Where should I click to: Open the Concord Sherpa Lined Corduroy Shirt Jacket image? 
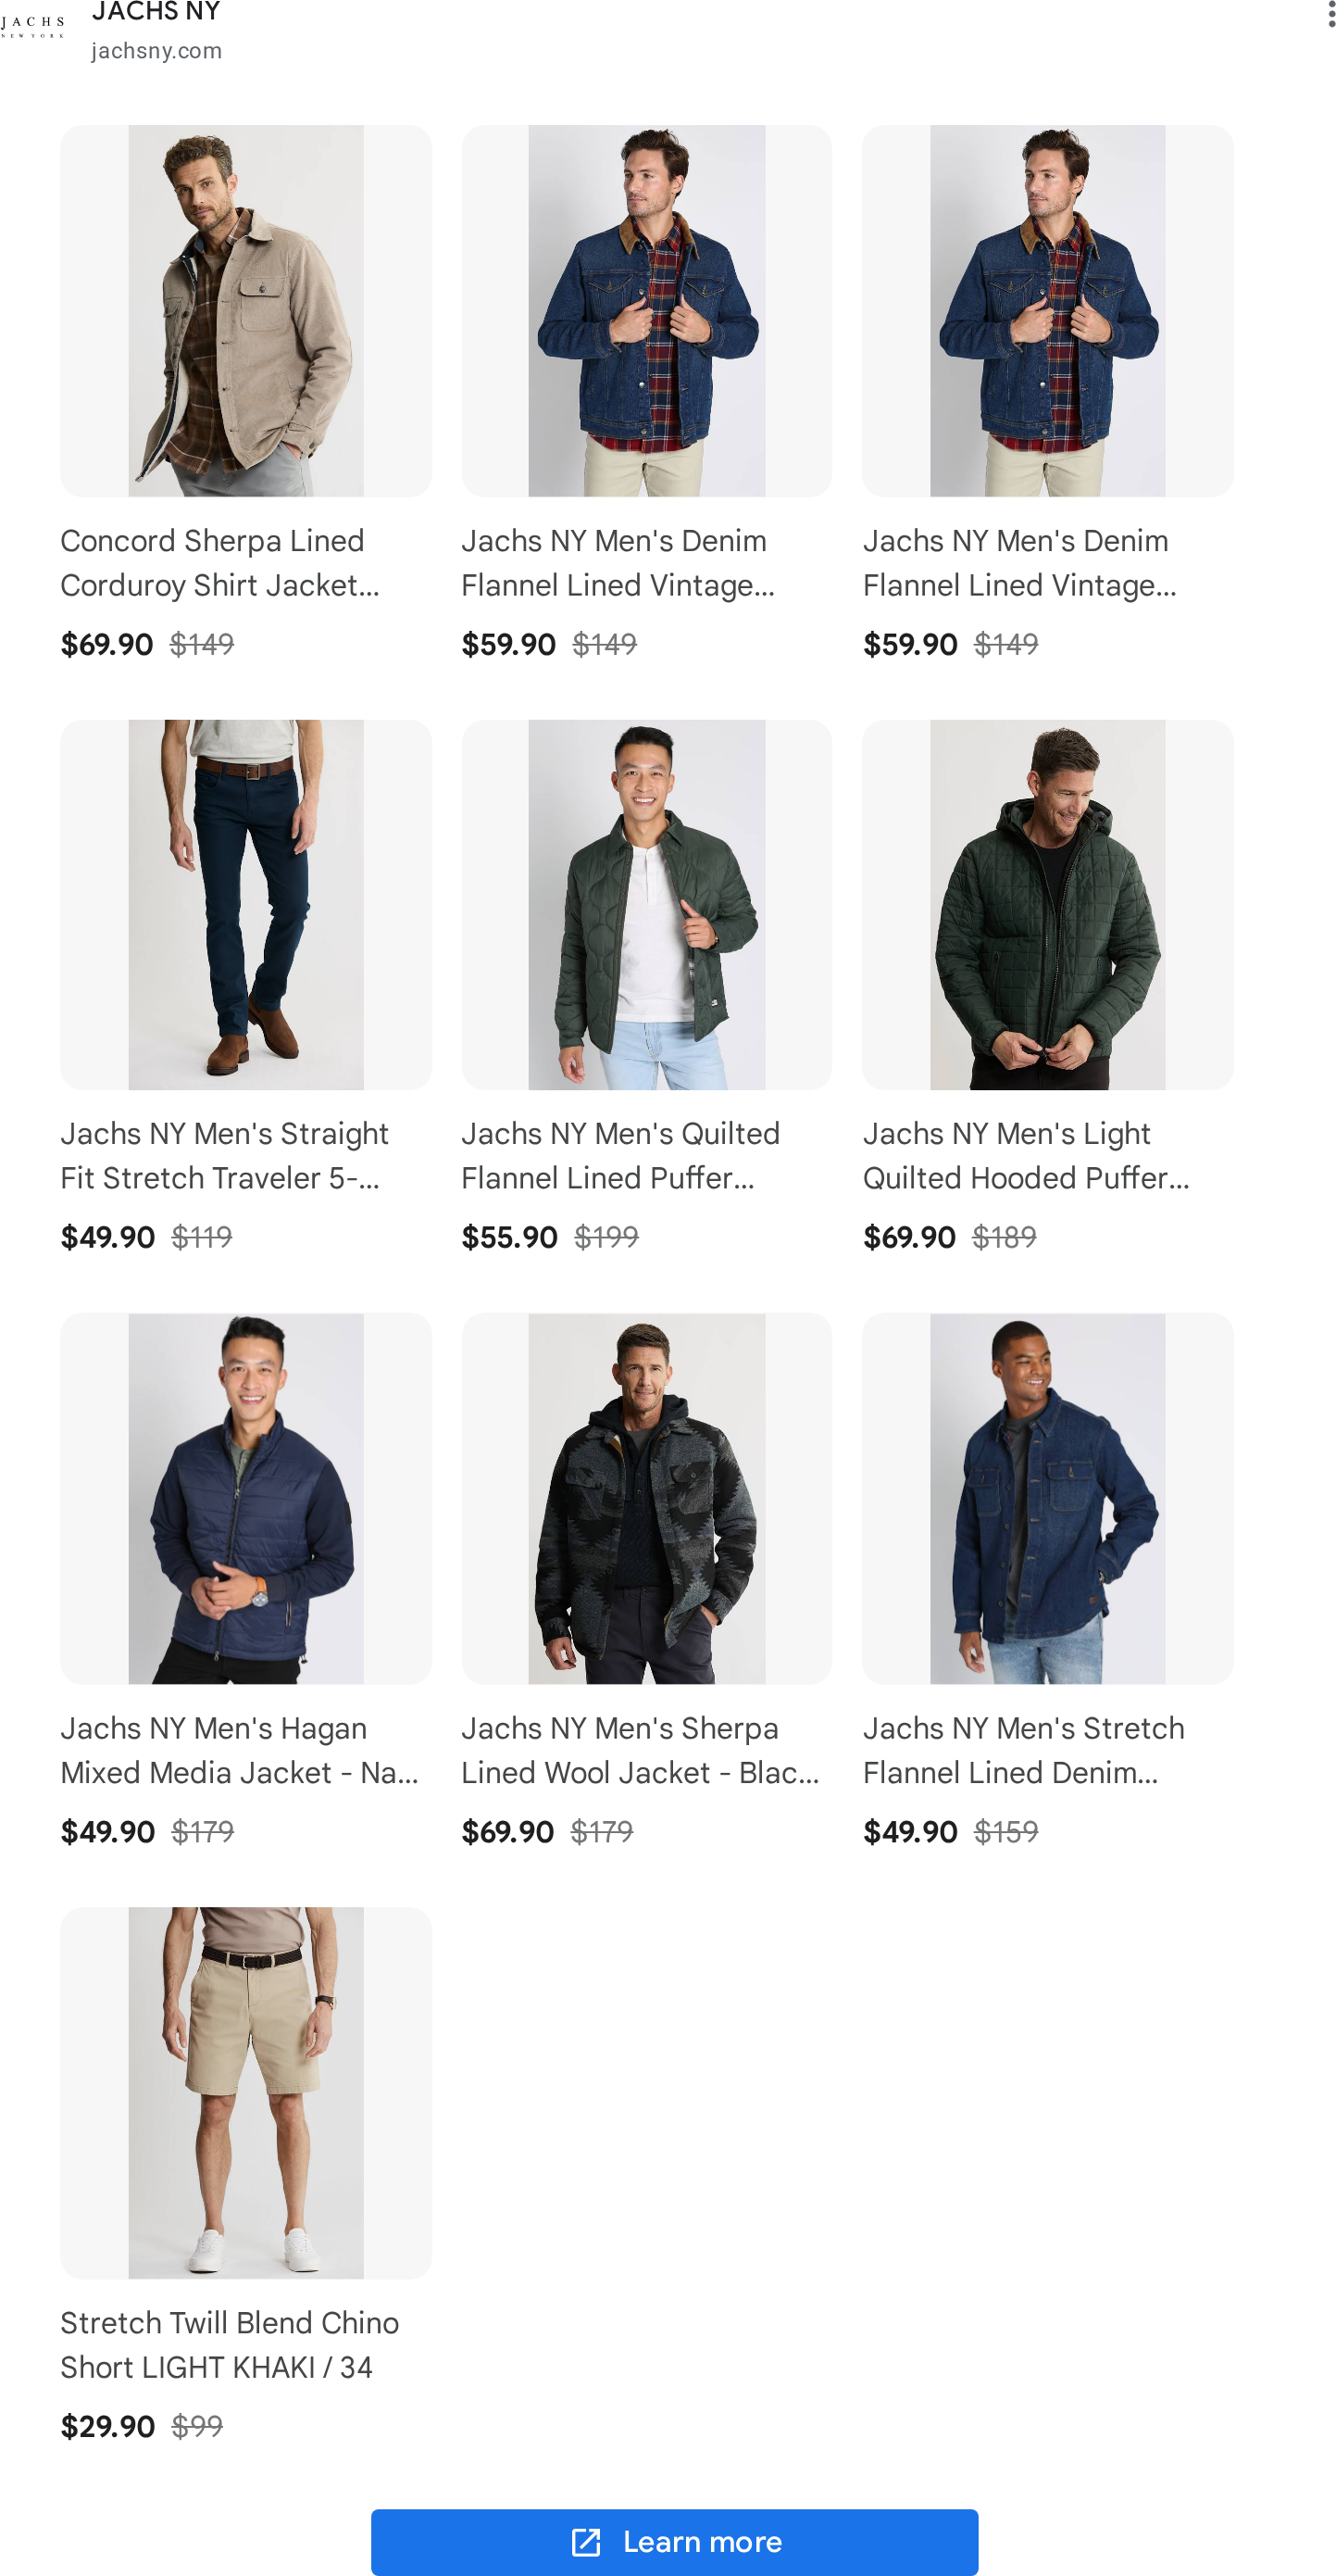point(246,310)
